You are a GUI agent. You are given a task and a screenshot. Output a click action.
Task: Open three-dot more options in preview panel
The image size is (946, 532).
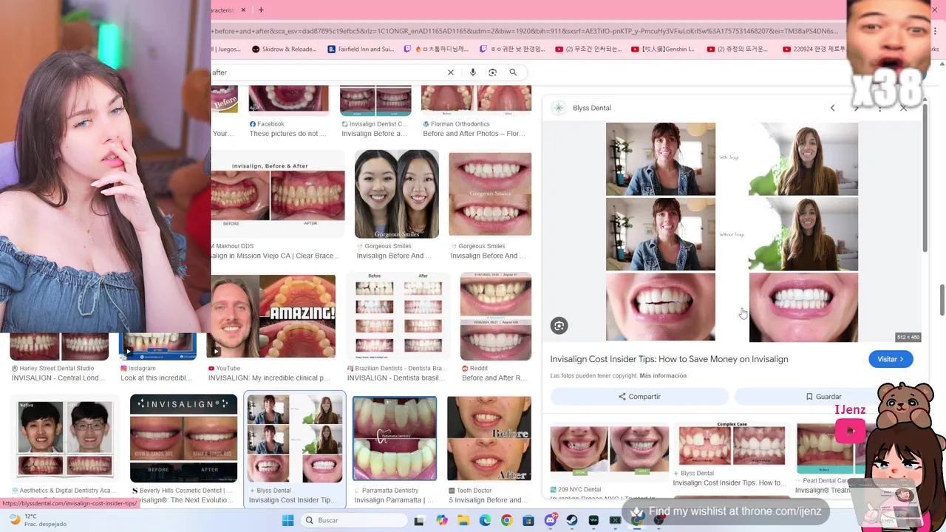click(x=879, y=108)
